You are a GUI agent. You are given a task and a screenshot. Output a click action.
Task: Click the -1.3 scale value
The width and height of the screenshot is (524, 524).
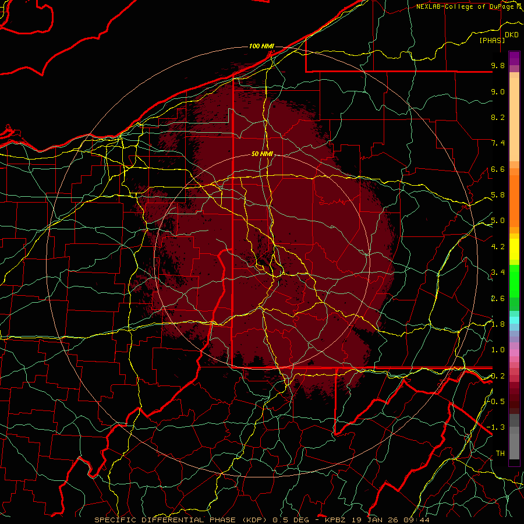tap(496, 427)
